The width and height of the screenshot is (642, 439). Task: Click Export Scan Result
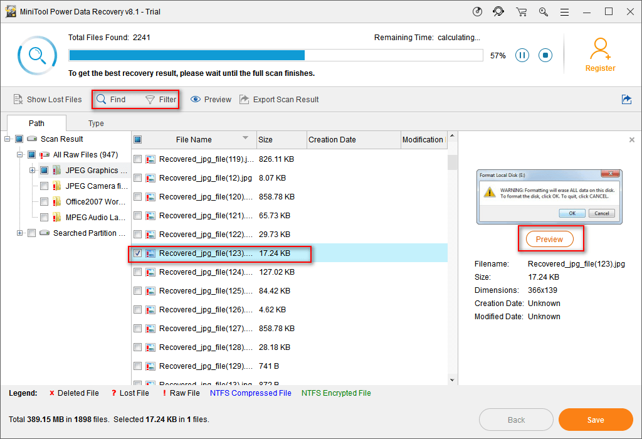[279, 100]
